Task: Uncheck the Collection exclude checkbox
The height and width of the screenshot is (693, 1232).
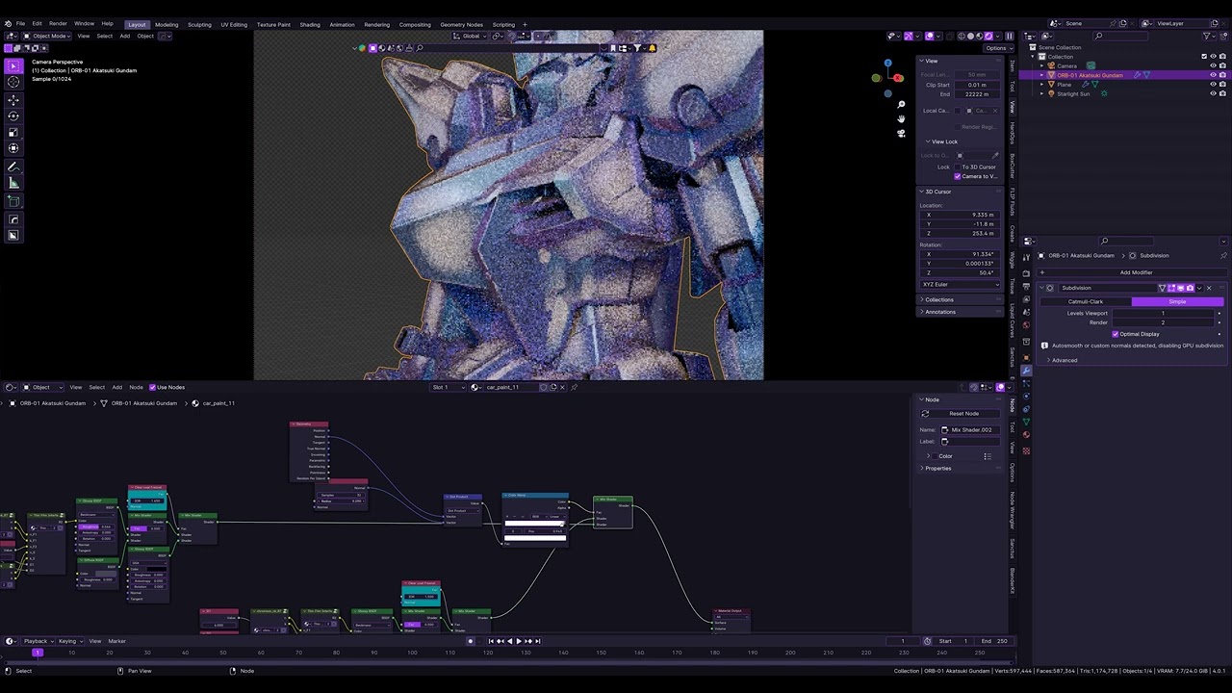Action: 1203,56
